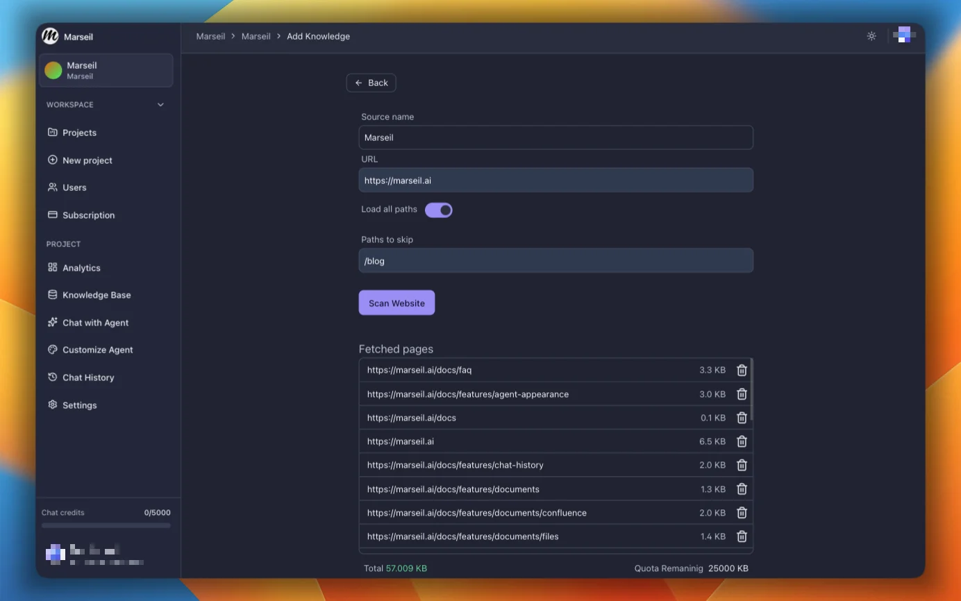Click the Analytics grid icon
Image resolution: width=961 pixels, height=601 pixels.
pos(52,268)
